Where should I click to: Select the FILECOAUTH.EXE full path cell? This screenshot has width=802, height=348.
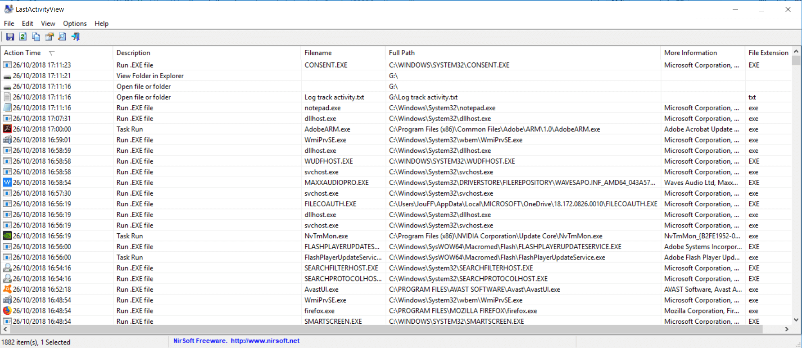523,204
